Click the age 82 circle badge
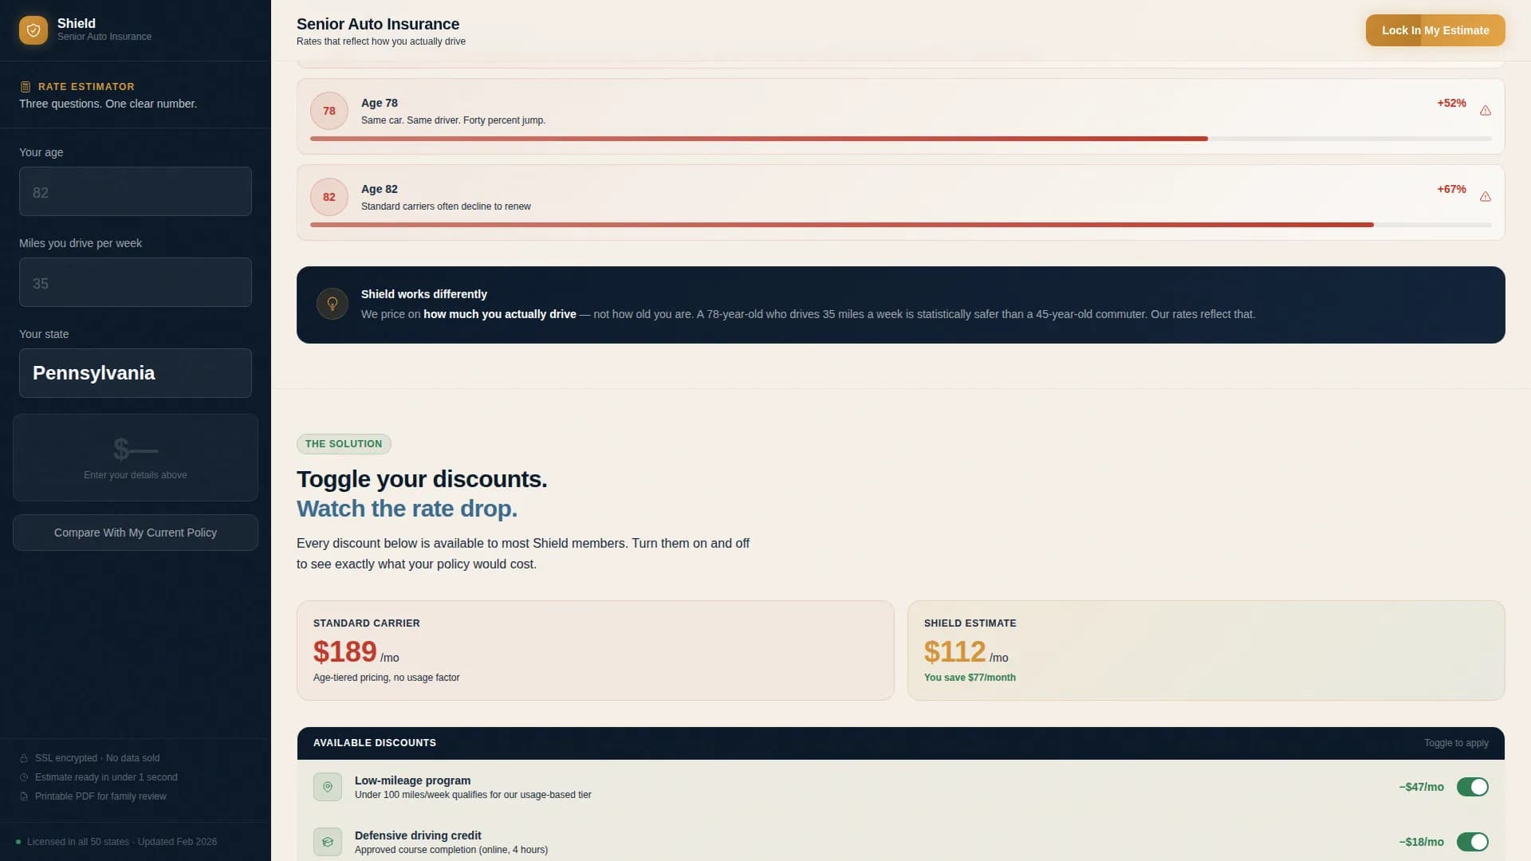Screen dimensions: 1531x861 pyautogui.click(x=329, y=197)
